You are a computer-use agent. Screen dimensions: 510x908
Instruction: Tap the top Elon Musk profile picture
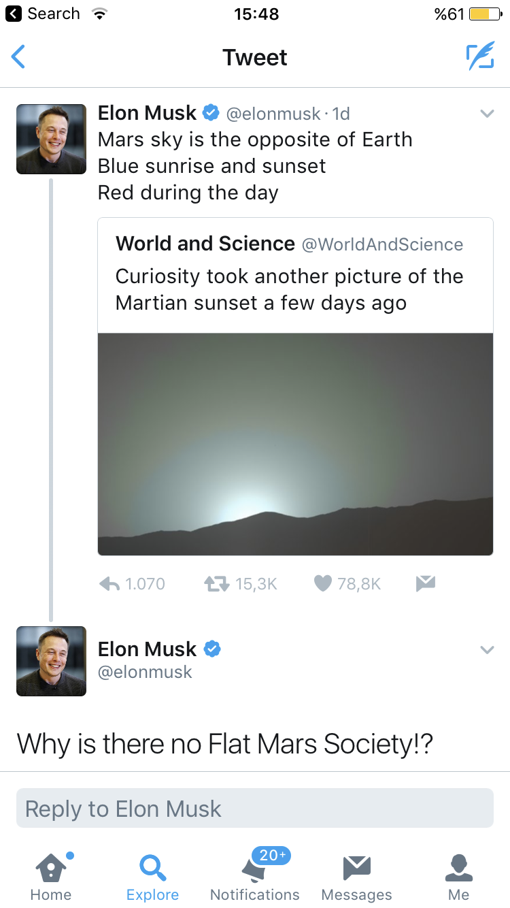click(x=52, y=139)
